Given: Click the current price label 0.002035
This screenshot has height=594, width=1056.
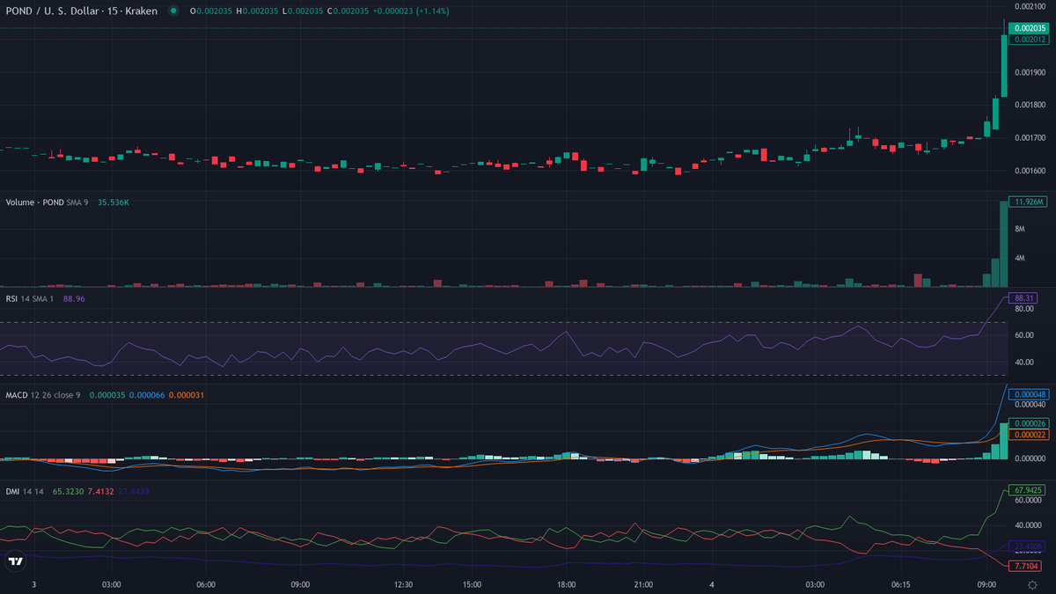Looking at the screenshot, I should (1030, 28).
